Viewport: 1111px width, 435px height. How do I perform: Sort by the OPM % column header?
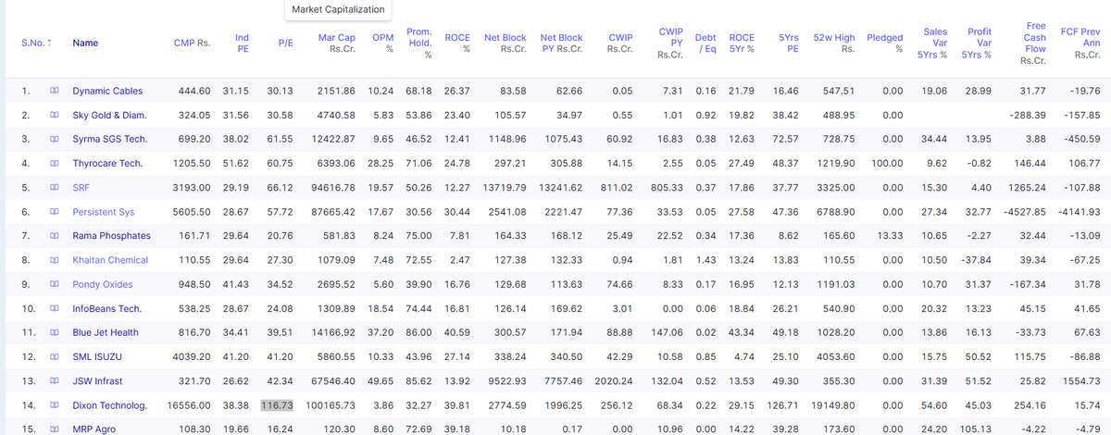coord(382,43)
